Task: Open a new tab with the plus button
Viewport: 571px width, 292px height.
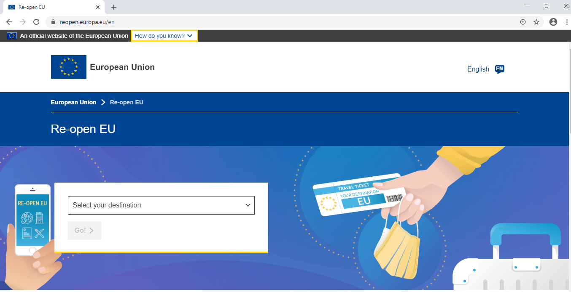Action: coord(114,7)
